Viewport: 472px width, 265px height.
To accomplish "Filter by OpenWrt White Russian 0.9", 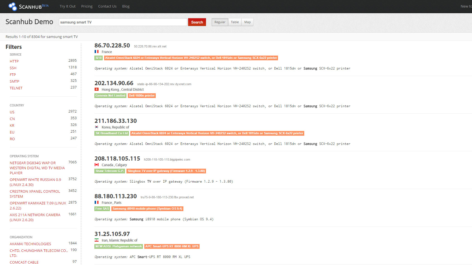I will (35, 182).
